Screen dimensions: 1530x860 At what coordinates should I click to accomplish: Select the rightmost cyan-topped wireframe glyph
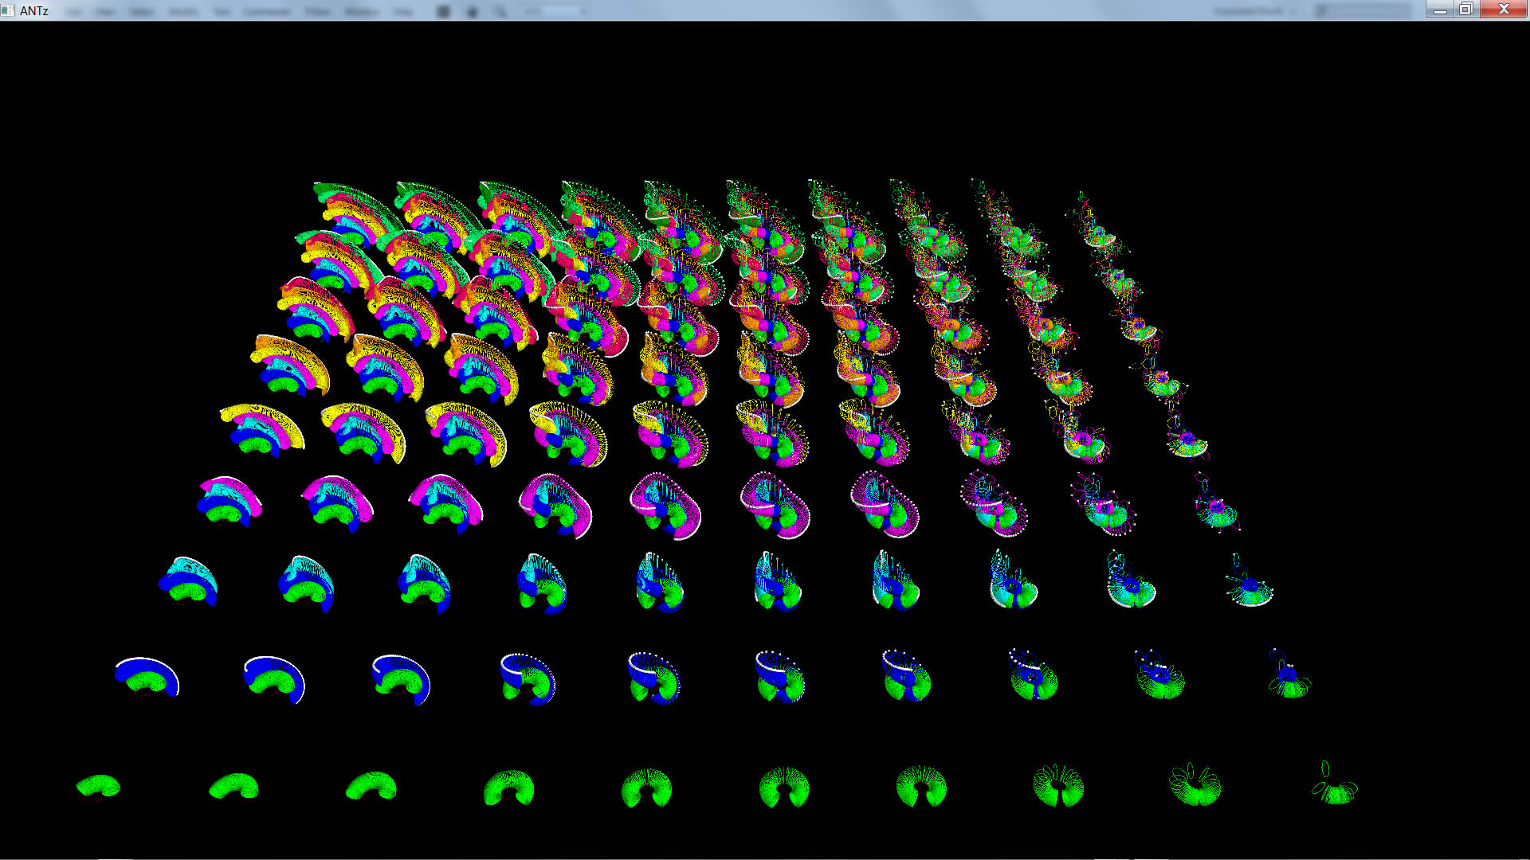pos(1249,586)
